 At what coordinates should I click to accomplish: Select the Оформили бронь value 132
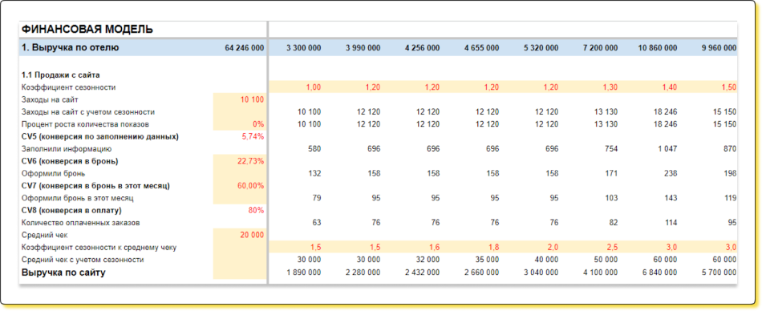(315, 173)
